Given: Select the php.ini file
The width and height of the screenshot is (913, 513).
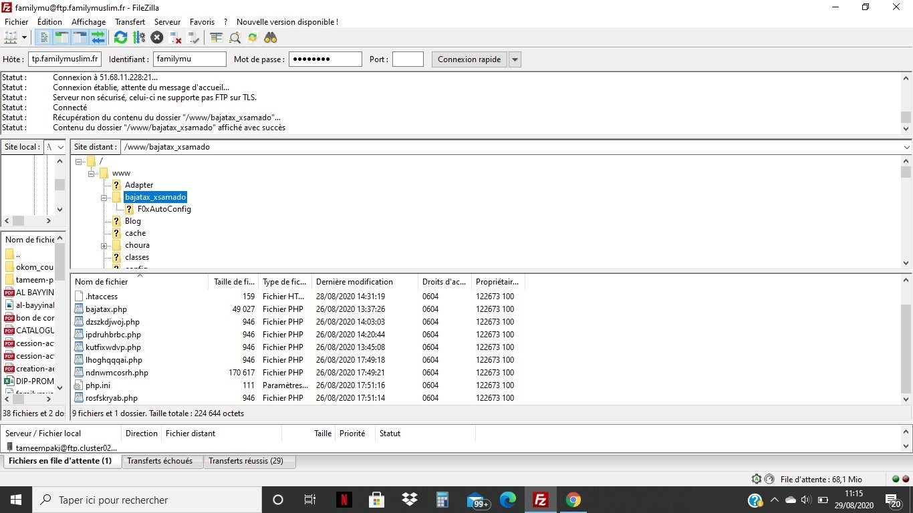Looking at the screenshot, I should click(x=98, y=385).
